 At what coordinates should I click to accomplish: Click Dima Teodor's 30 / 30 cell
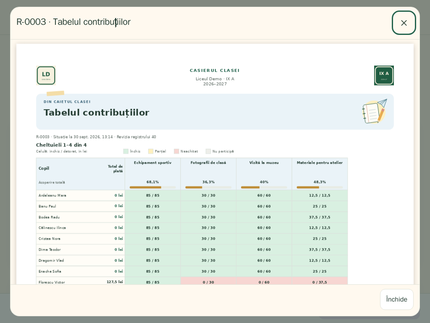[208, 250]
